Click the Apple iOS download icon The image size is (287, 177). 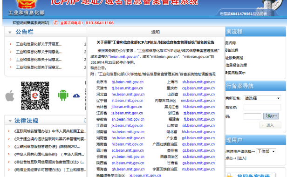[x=10, y=96]
